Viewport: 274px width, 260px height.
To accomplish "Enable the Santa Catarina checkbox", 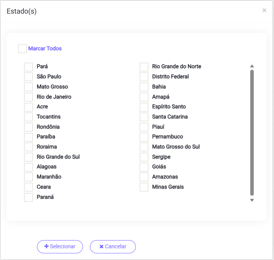I will coord(144,117).
